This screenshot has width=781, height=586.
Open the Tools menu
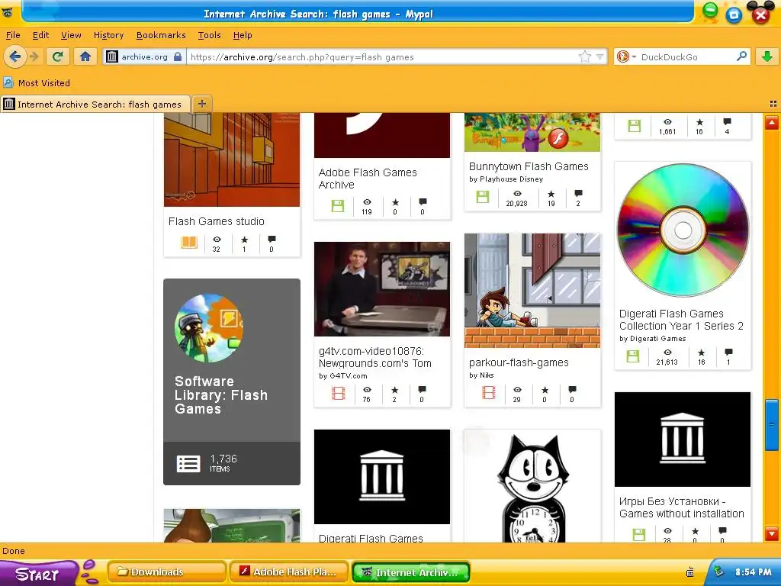[x=209, y=35]
